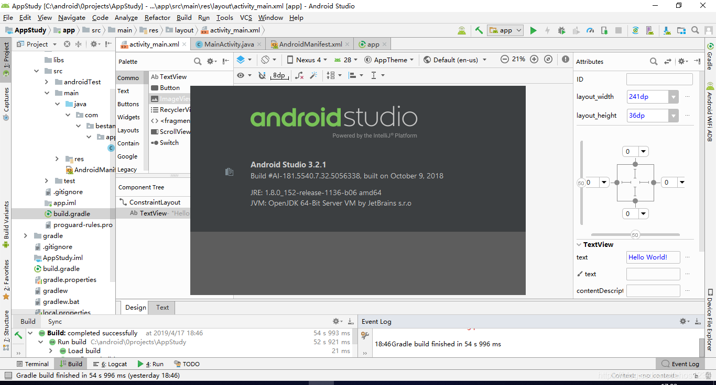The height and width of the screenshot is (385, 716).
Task: Adjust vertical bias slider handle showing 50
Action: tap(581, 183)
